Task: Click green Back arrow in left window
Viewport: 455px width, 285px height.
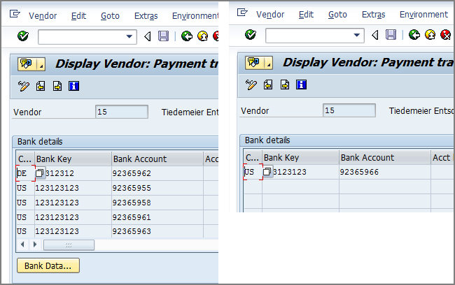Action: (187, 36)
